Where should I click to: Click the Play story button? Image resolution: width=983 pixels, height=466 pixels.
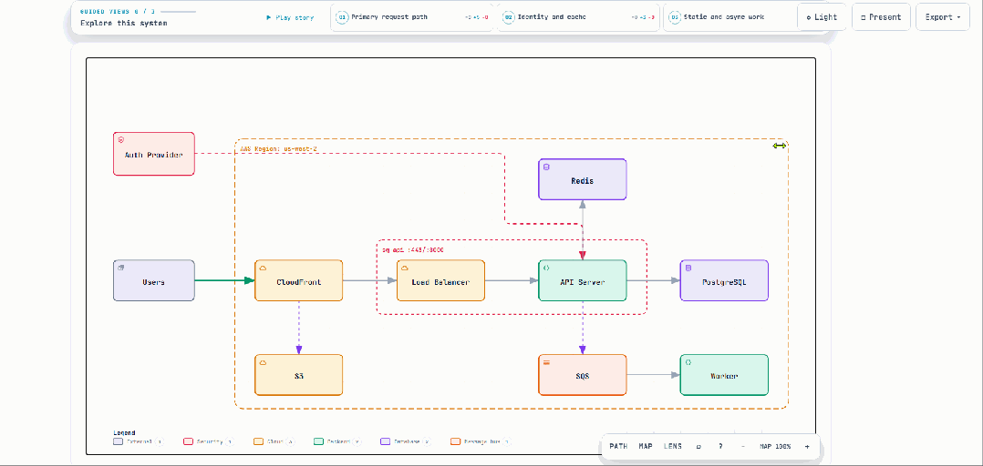[290, 17]
